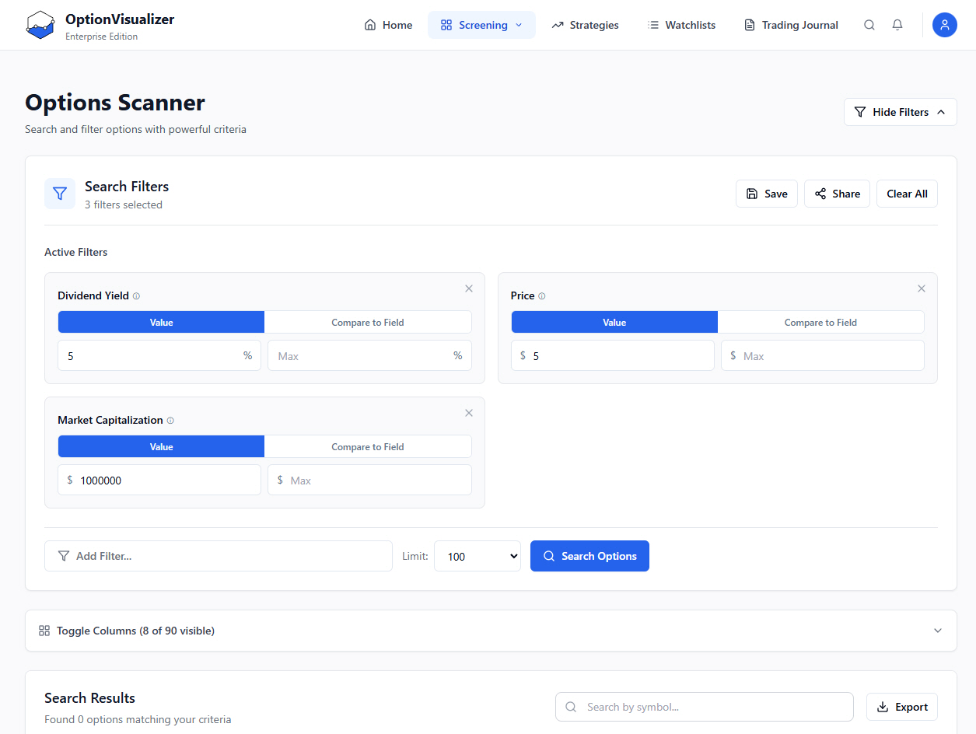Screen dimensions: 976x734
Task: Open the Trading Journal page
Action: [x=791, y=25]
